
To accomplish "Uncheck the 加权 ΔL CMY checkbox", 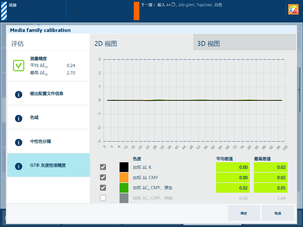I will pyautogui.click(x=103, y=177).
